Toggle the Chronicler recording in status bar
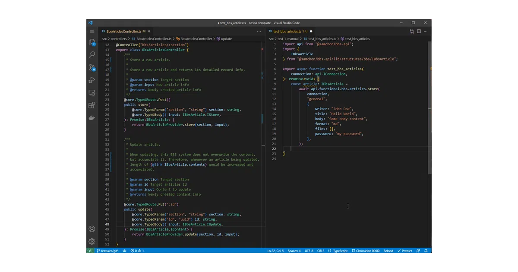The height and width of the screenshot is (272, 518). (x=366, y=250)
